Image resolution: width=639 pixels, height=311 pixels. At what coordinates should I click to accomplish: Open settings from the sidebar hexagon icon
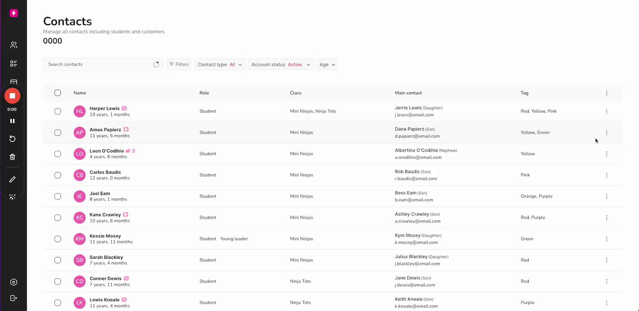point(13,282)
